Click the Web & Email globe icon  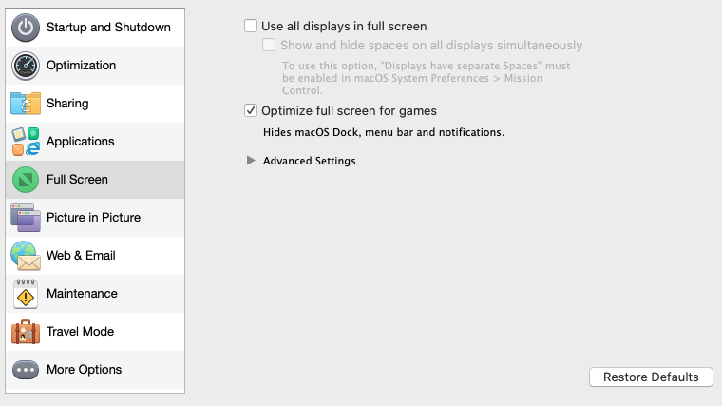26,256
